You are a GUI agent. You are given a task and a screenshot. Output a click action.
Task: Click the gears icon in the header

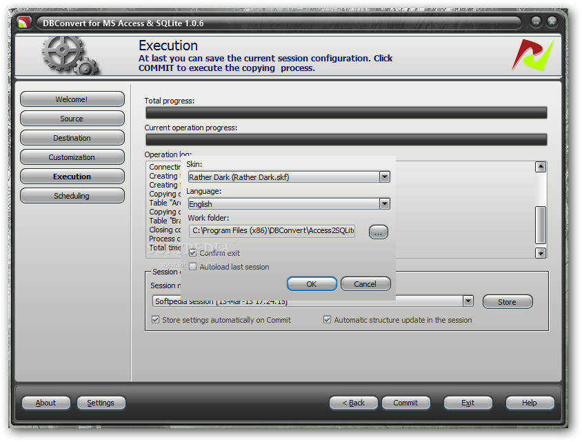click(70, 56)
